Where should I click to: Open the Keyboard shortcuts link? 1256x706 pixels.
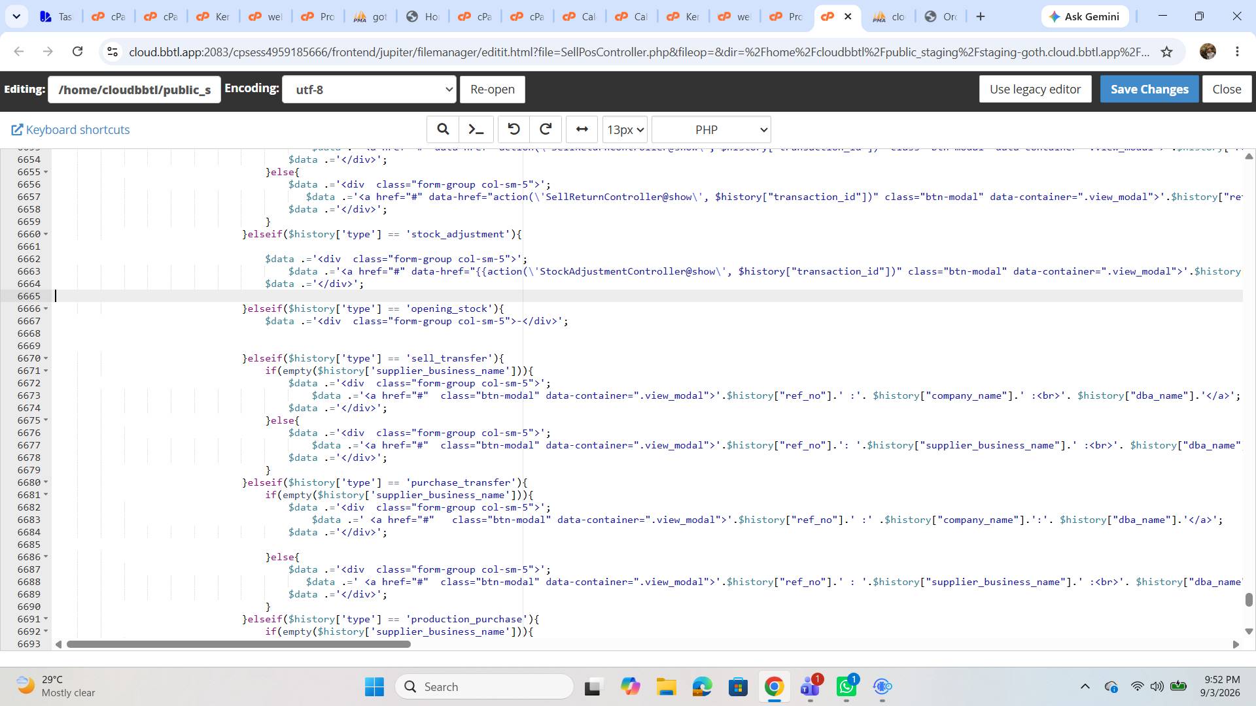point(71,129)
